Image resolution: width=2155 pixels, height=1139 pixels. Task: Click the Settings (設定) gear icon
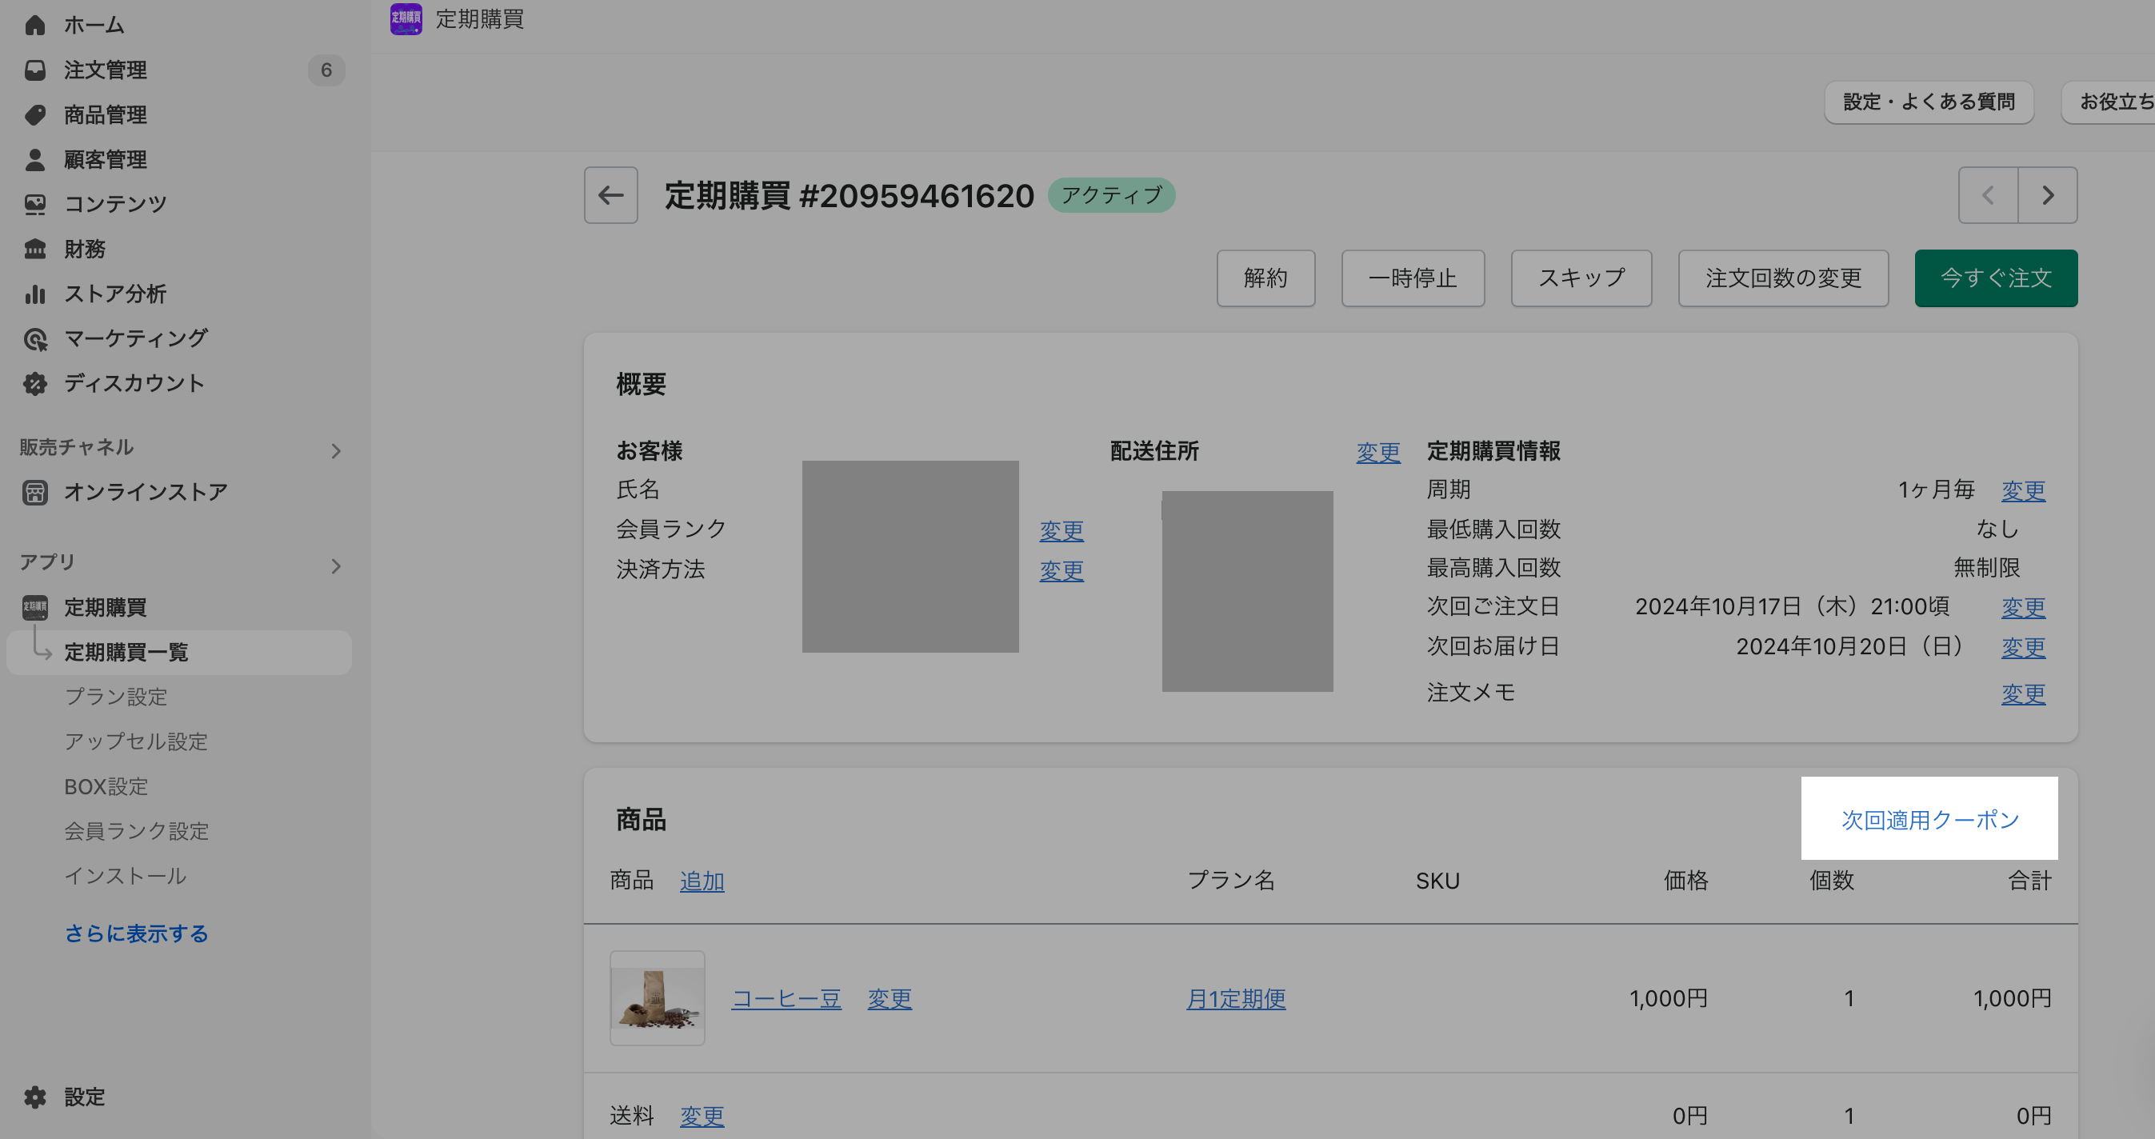point(34,1097)
